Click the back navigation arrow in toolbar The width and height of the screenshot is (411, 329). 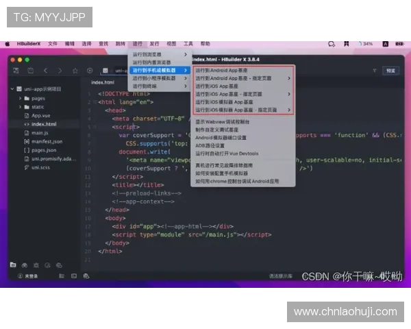click(45, 71)
